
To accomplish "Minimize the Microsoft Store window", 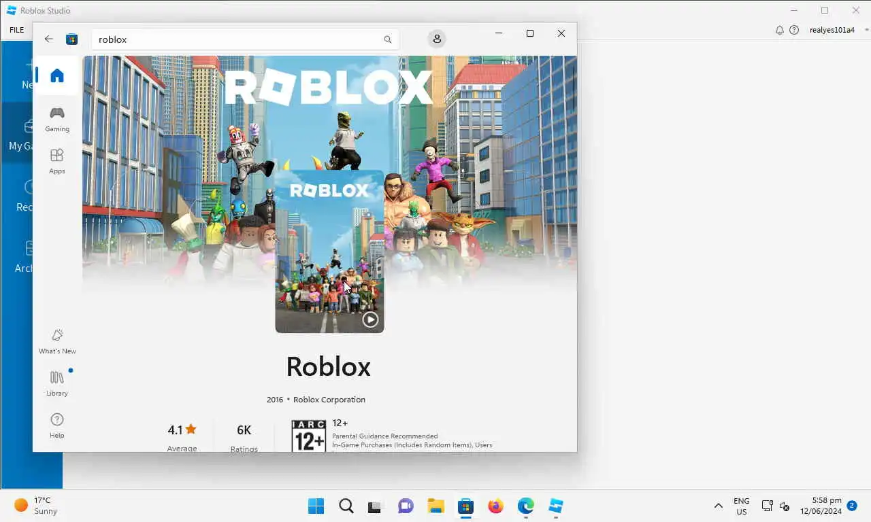I will point(499,33).
